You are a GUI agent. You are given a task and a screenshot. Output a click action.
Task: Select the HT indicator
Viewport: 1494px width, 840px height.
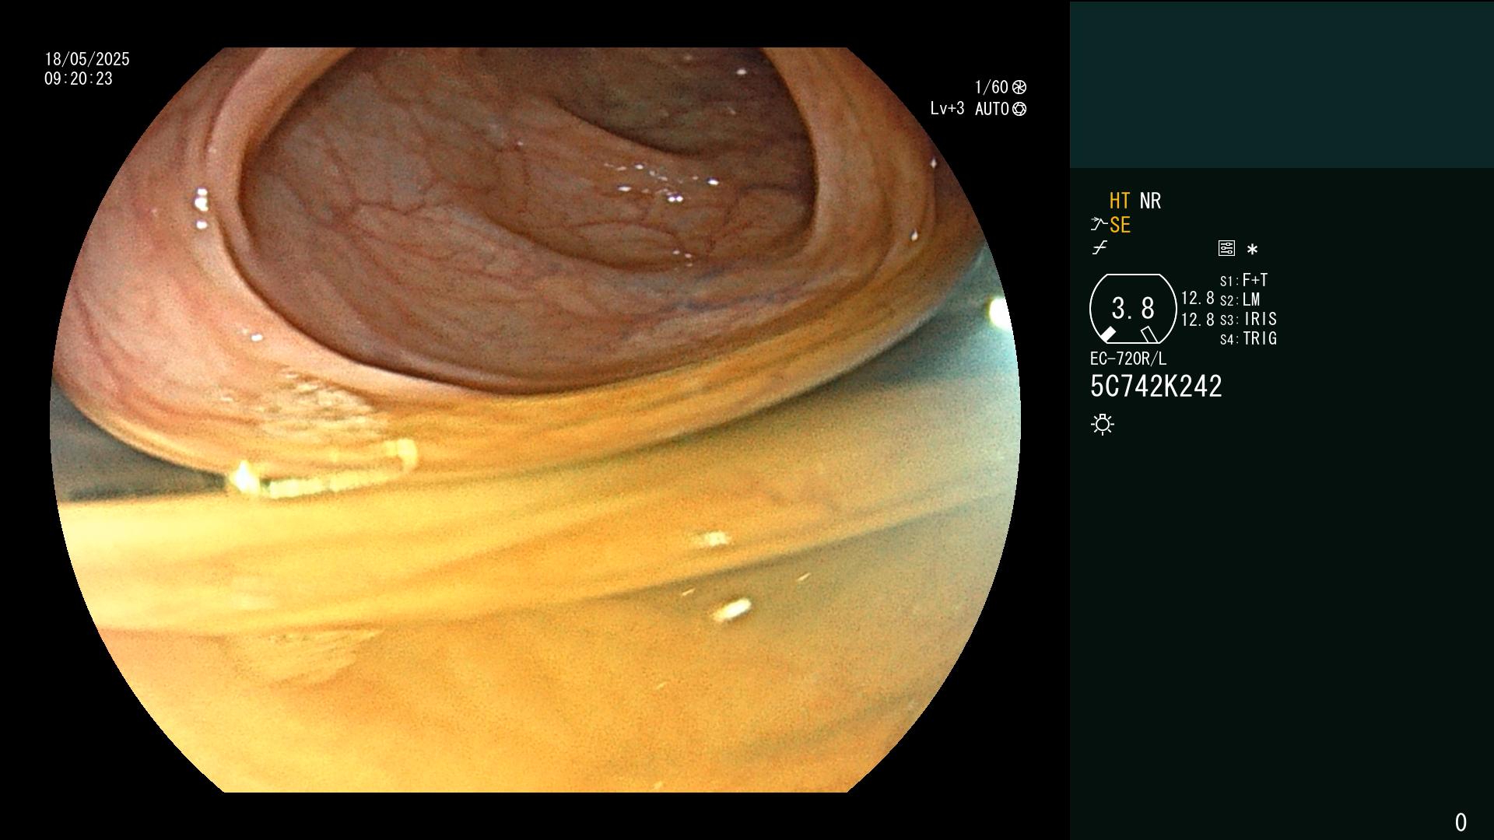[x=1120, y=201]
